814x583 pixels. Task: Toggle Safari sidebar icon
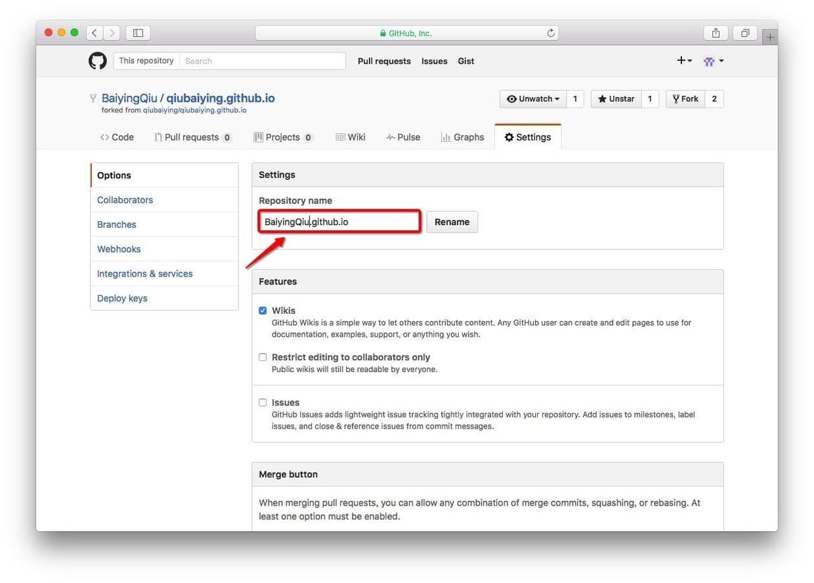[138, 33]
